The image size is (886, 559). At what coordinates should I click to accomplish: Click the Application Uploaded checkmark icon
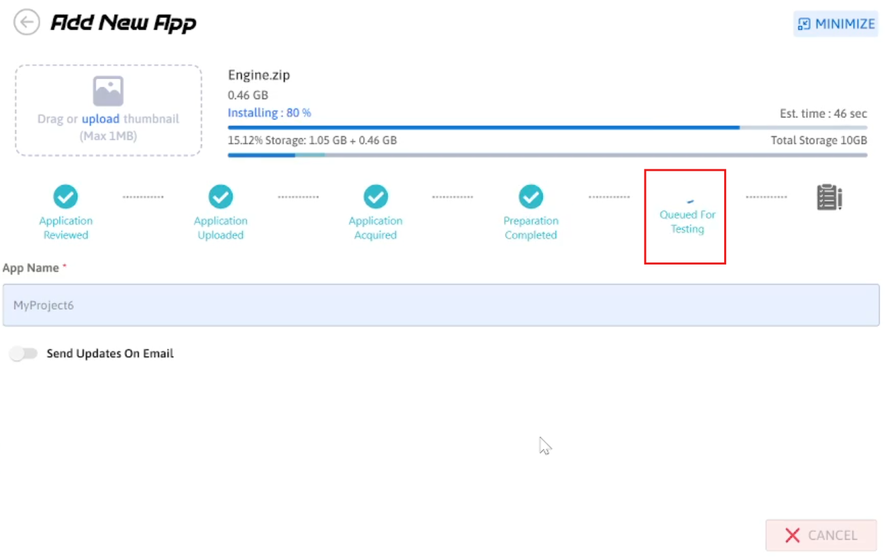point(220,197)
